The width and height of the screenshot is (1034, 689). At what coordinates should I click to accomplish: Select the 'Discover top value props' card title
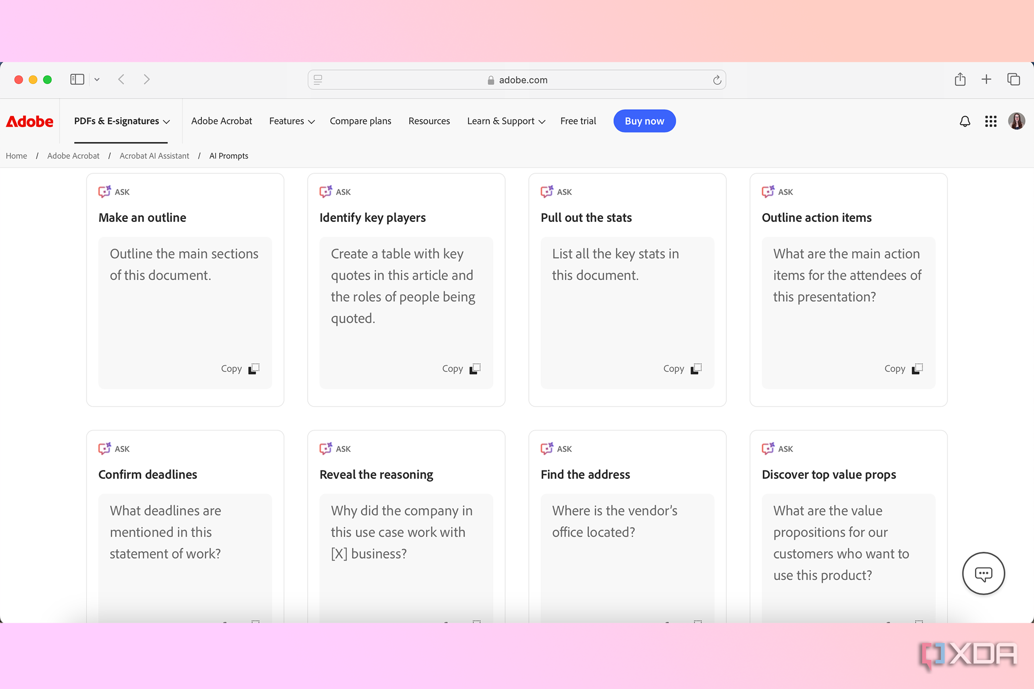(x=829, y=474)
